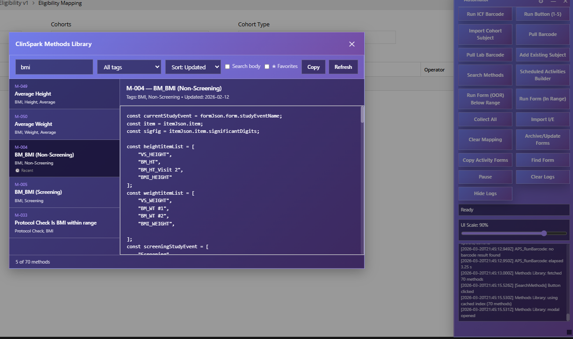Click Pull Lab Barcode button

[485, 55]
